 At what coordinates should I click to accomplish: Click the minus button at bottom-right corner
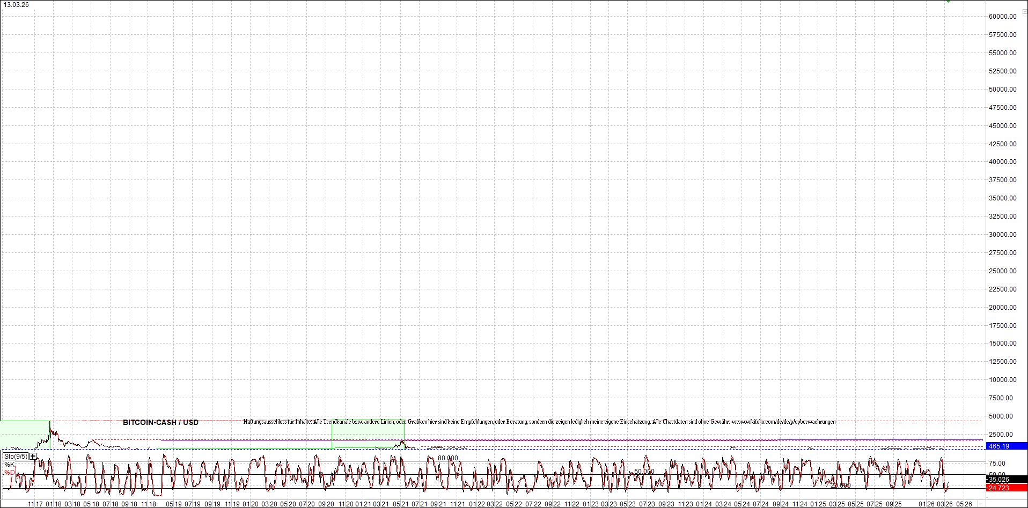pos(981,504)
